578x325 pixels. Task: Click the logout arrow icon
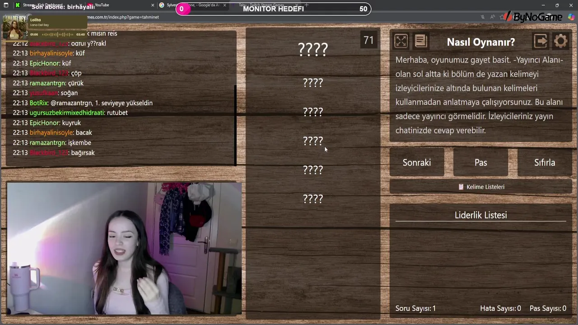point(541,41)
